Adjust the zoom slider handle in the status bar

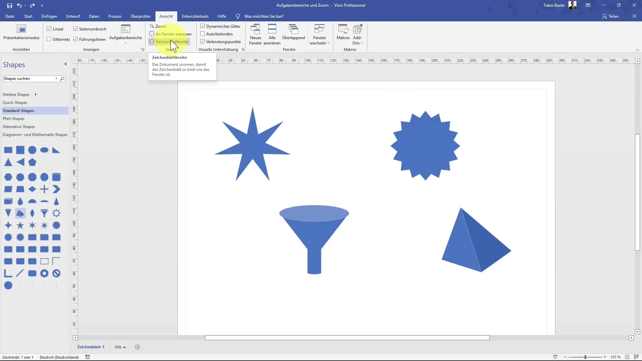point(585,357)
